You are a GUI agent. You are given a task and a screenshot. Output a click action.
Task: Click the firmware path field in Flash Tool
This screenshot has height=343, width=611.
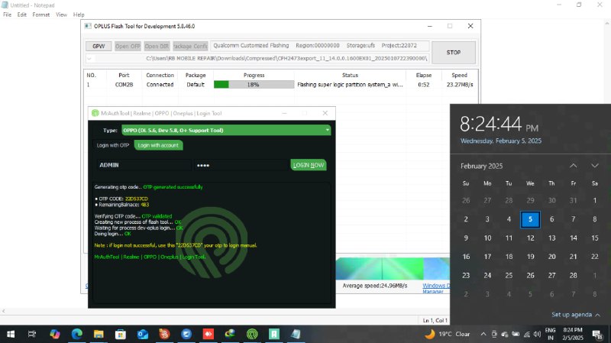[x=257, y=59]
